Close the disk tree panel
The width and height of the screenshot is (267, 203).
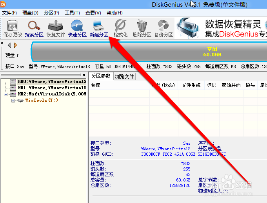(x=84, y=75)
